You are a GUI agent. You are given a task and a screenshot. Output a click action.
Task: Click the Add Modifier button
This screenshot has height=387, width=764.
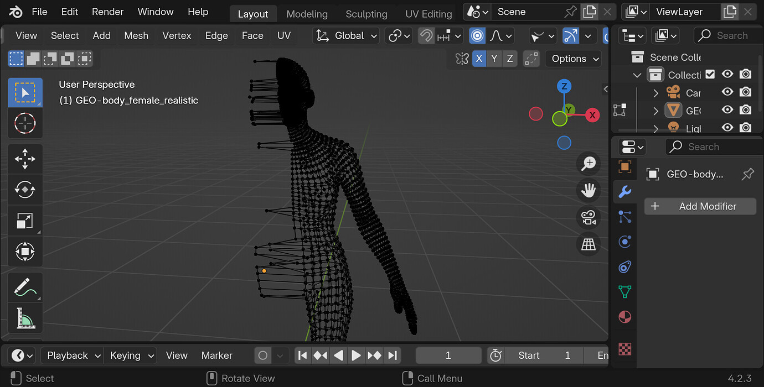[x=700, y=206]
